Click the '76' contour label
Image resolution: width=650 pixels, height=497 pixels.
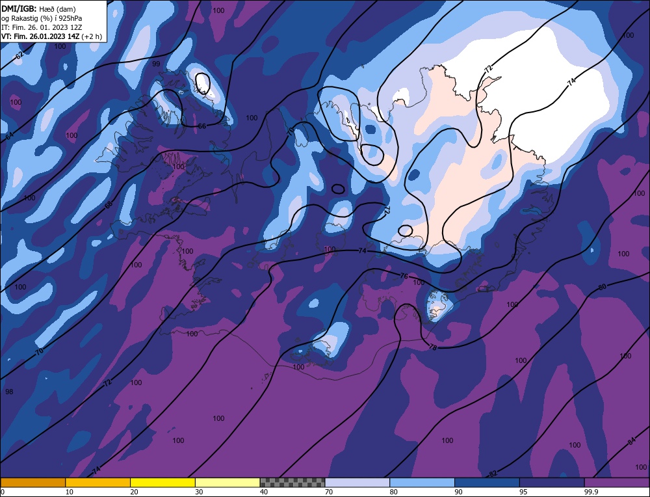404,276
